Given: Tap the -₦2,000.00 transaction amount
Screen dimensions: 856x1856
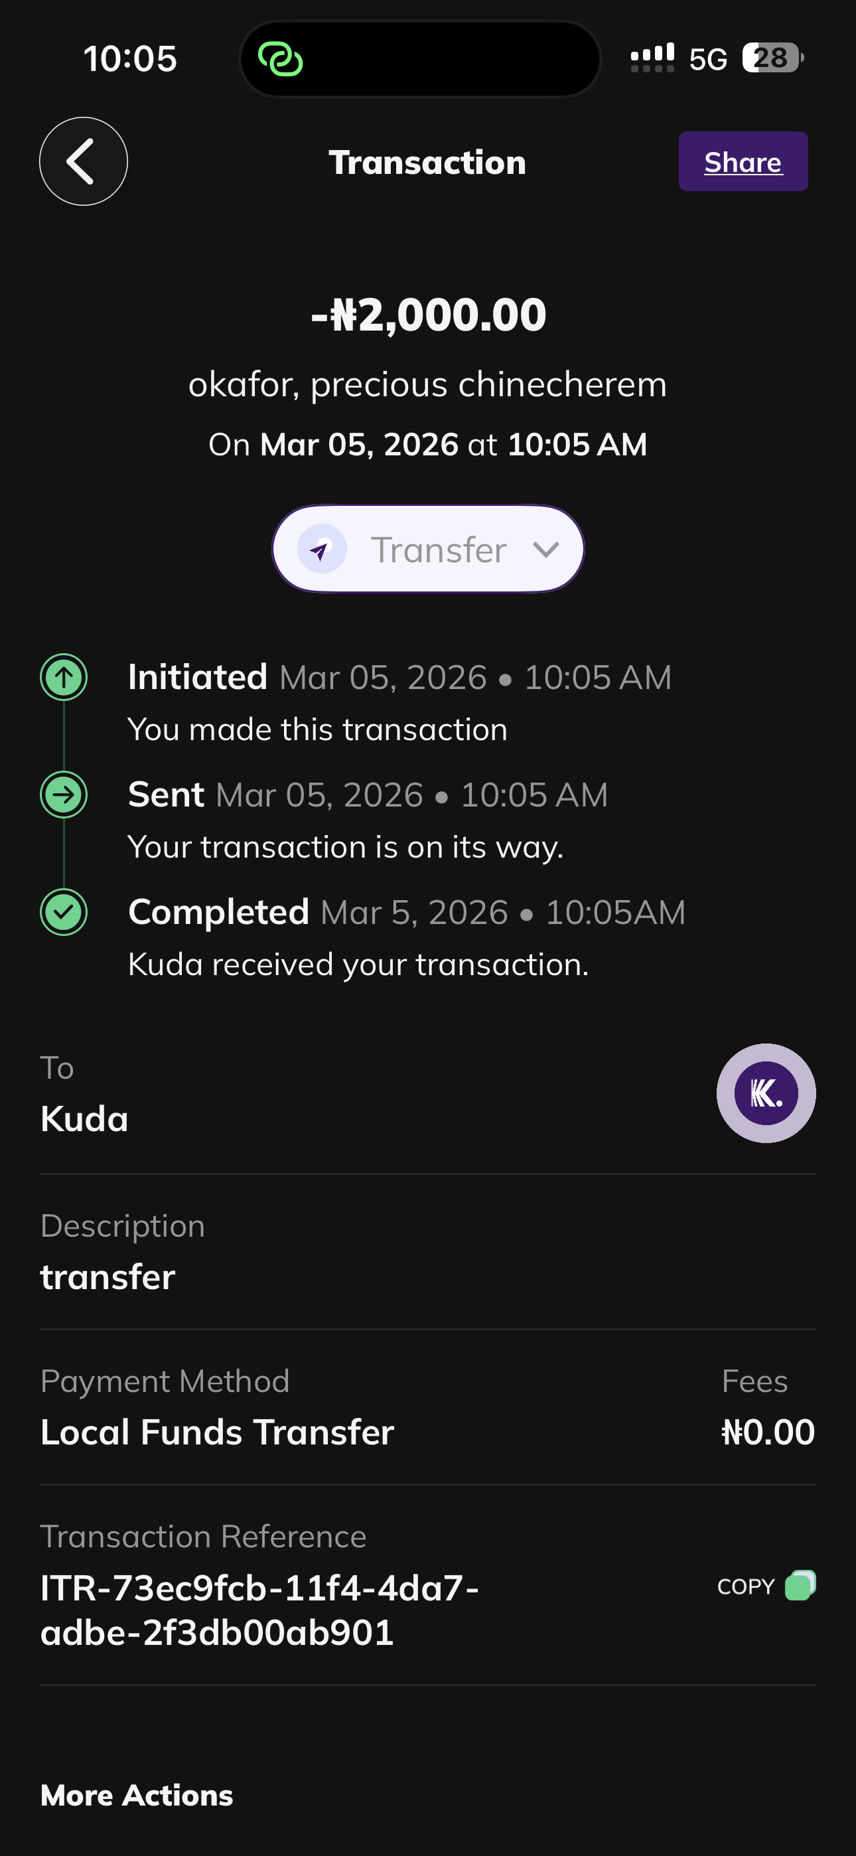Looking at the screenshot, I should (x=428, y=315).
